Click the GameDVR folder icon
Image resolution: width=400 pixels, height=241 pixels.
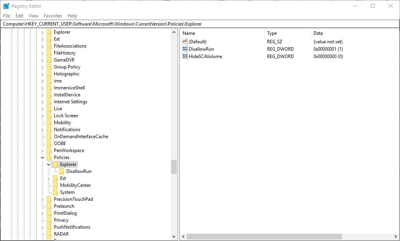click(49, 60)
